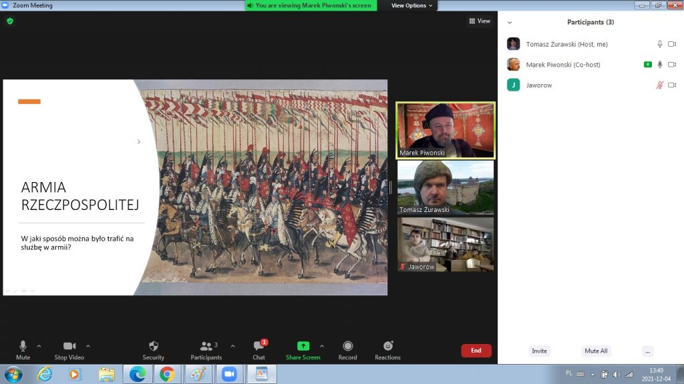Expand video options arrow beside Stop Video
Viewport: 684px width, 384px height.
click(x=88, y=346)
